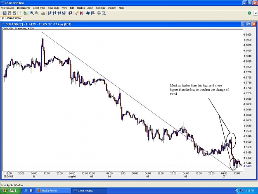Close the GBP/USD inner chart window
Screen dimensions: 258x194
point(254,24)
